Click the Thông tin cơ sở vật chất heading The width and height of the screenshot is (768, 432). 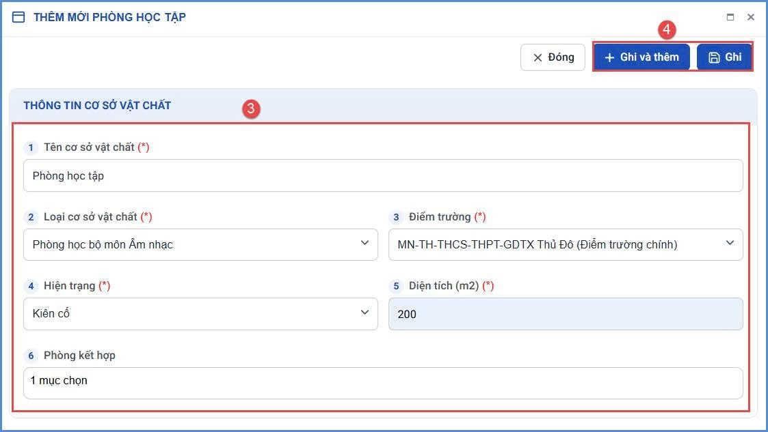tap(97, 106)
